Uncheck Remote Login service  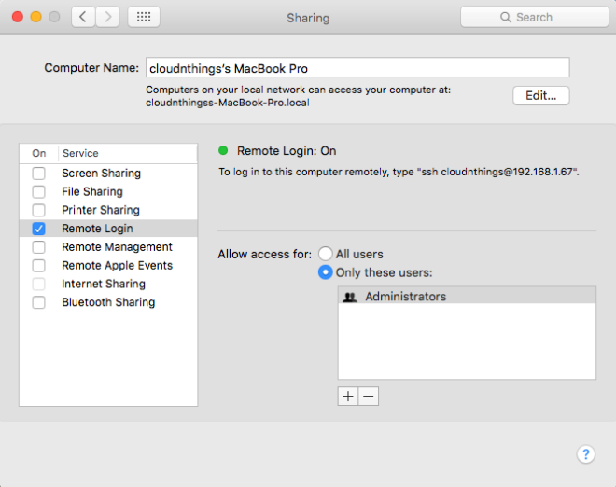pyautogui.click(x=39, y=229)
